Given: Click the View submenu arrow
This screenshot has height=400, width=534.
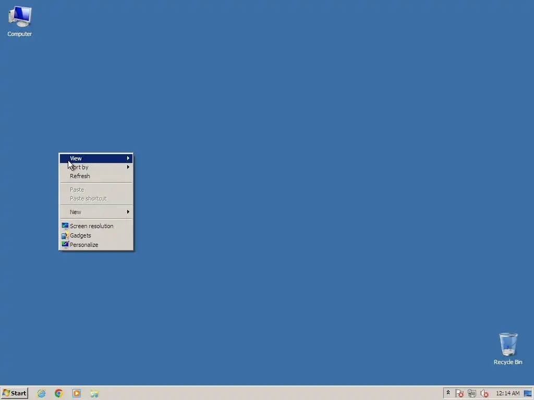Looking at the screenshot, I should click(x=128, y=158).
